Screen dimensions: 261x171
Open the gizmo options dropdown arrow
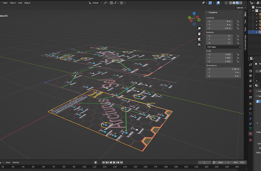point(214,3)
